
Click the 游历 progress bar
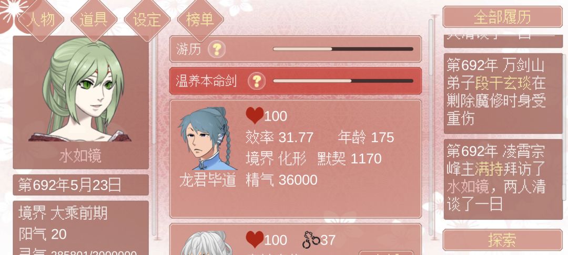[x=343, y=49]
